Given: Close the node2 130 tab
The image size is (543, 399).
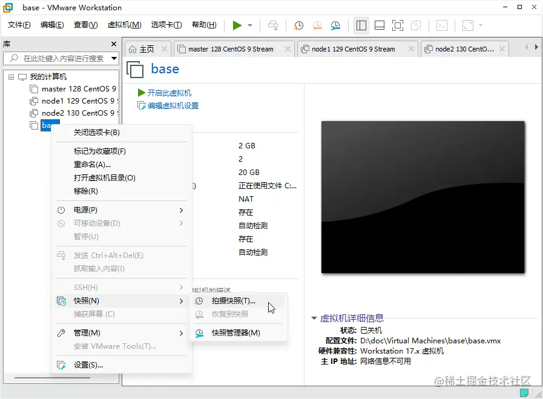Looking at the screenshot, I should click(x=502, y=49).
